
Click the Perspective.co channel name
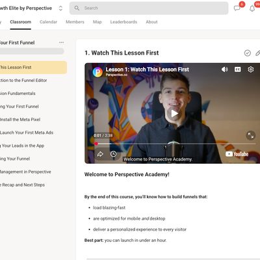click(116, 75)
